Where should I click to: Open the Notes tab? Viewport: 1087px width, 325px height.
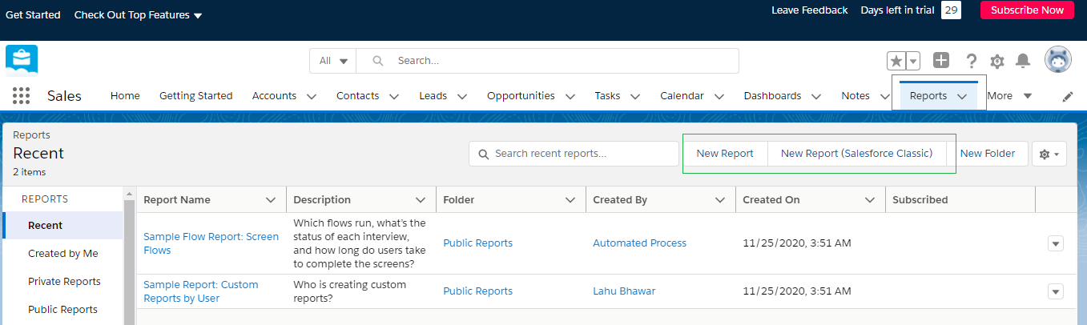click(x=856, y=95)
